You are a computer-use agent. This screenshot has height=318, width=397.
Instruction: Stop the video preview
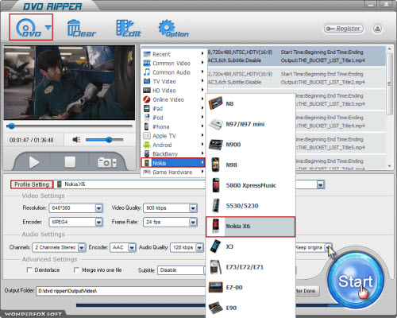70,162
